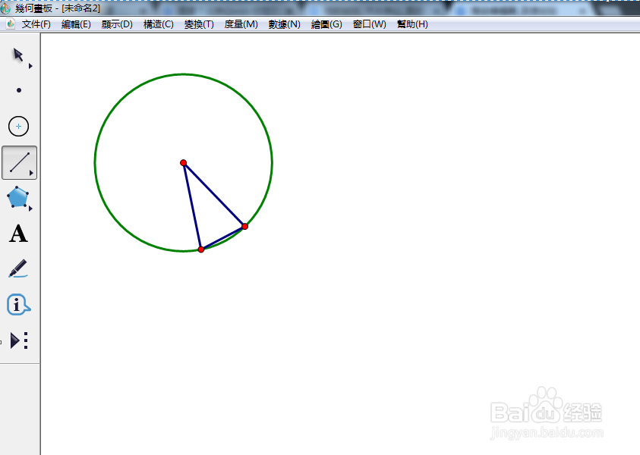Open the 文件(F) menu

click(x=36, y=24)
